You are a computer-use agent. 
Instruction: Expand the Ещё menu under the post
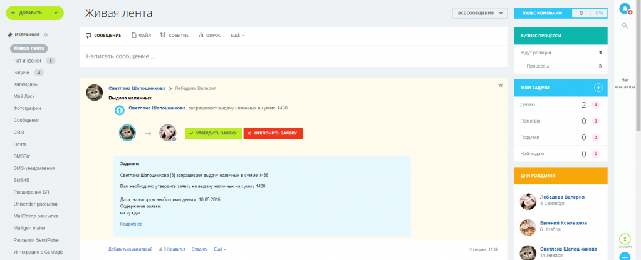(x=220, y=249)
